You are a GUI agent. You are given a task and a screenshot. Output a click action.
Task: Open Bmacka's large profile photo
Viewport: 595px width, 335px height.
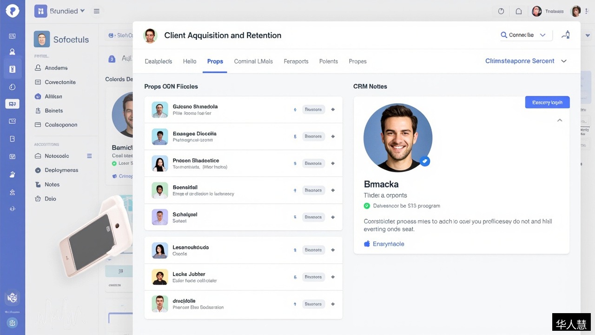(398, 138)
